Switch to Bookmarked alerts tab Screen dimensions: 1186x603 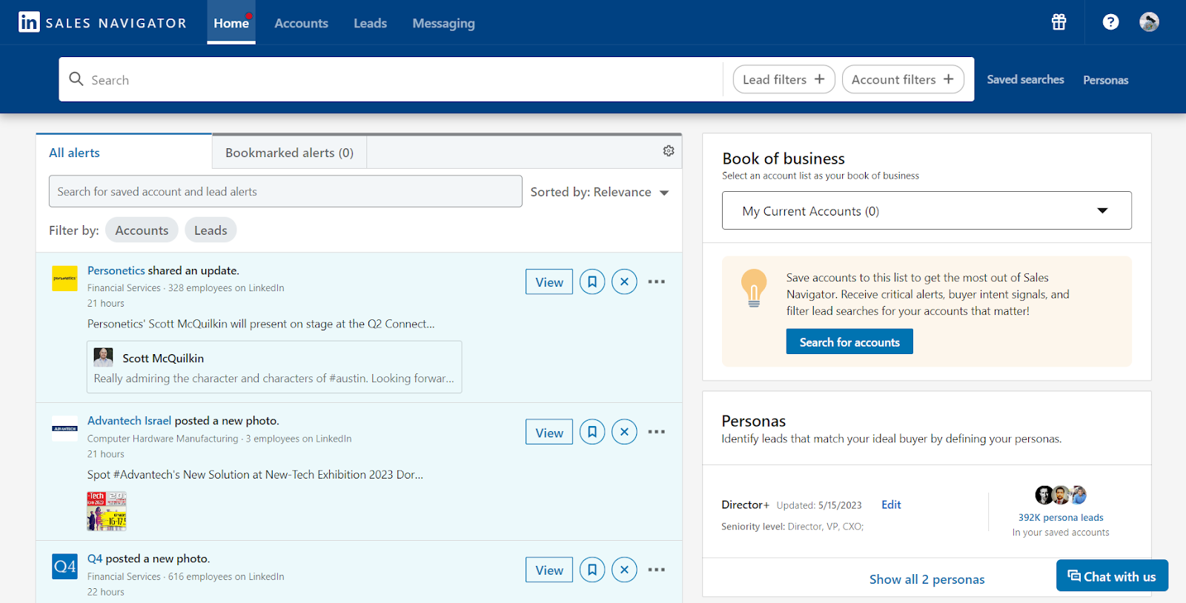289,153
